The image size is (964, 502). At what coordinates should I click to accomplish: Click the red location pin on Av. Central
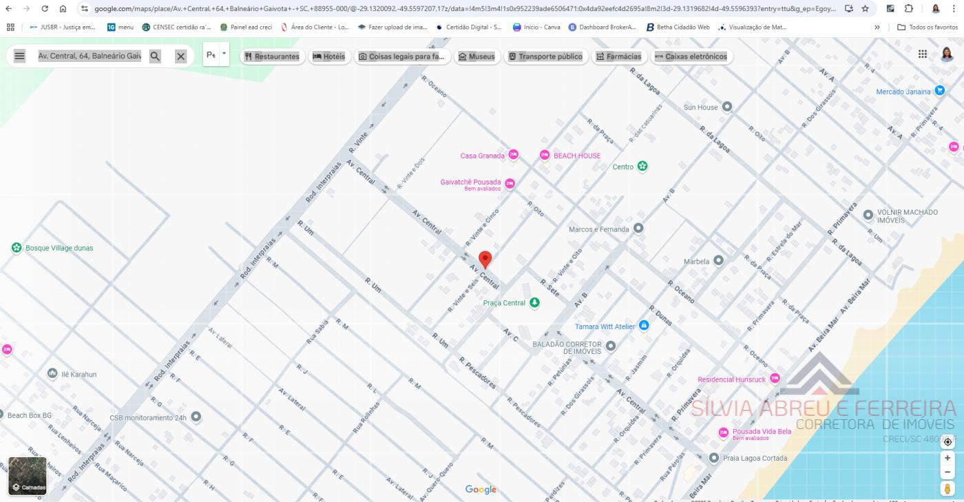coord(485,260)
